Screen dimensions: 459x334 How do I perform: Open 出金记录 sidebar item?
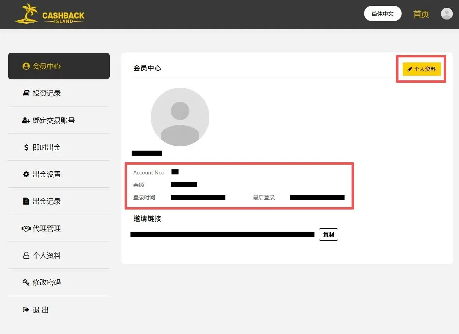coord(59,201)
